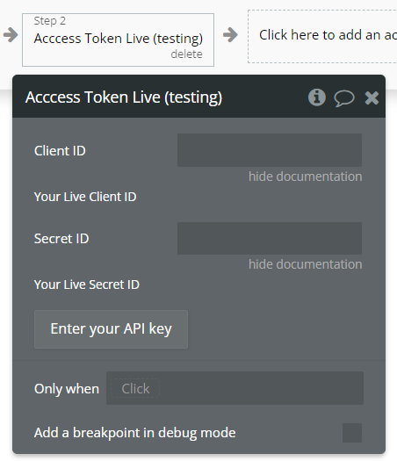This screenshot has height=461, width=397.
Task: Hide documentation under the Secret ID field
Action: pos(306,264)
